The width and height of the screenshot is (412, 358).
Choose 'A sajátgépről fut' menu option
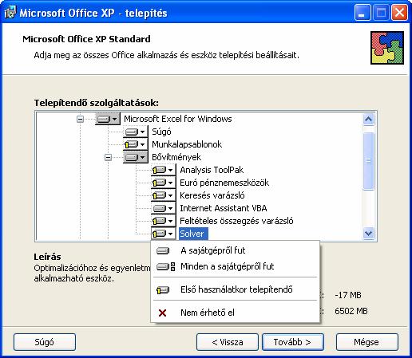click(x=235, y=250)
